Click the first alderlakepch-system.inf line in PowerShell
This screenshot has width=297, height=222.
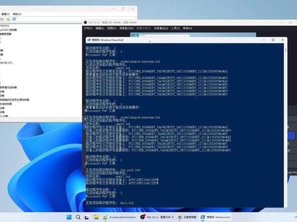click(123, 61)
